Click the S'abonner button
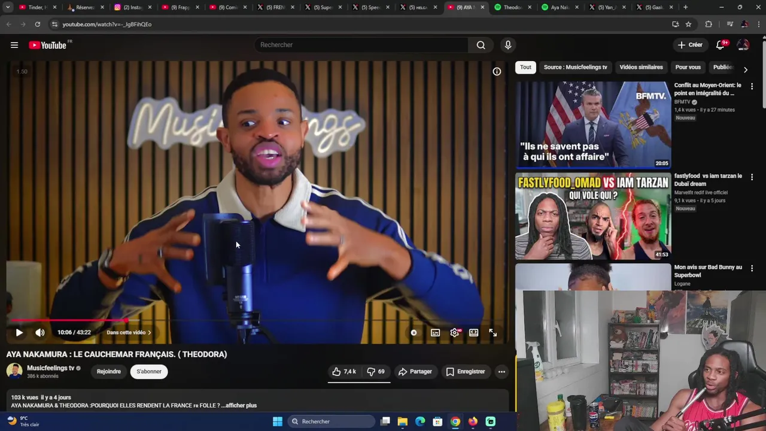This screenshot has width=766, height=431. (x=149, y=371)
